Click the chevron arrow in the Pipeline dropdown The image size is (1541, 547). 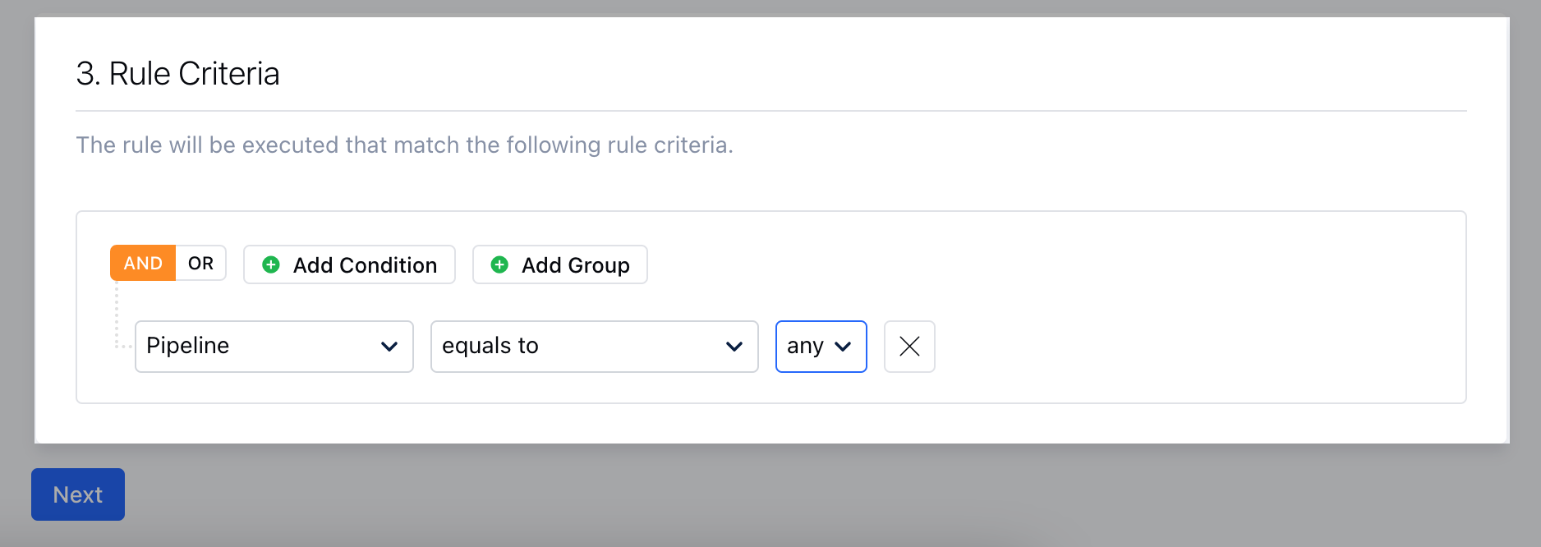(389, 347)
